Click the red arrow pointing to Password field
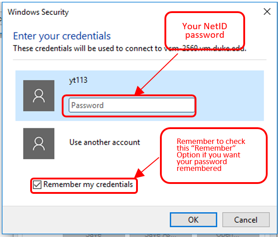Viewport: 278px width, 237px height. tap(156, 74)
